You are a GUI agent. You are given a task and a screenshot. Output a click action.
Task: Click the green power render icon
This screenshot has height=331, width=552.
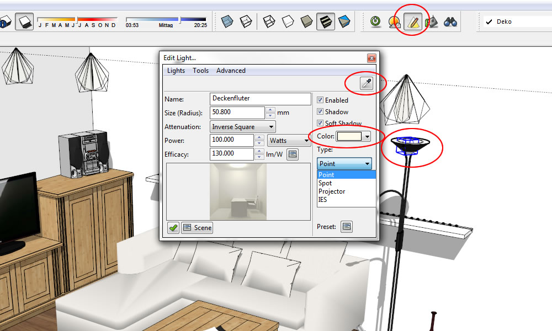click(375, 22)
